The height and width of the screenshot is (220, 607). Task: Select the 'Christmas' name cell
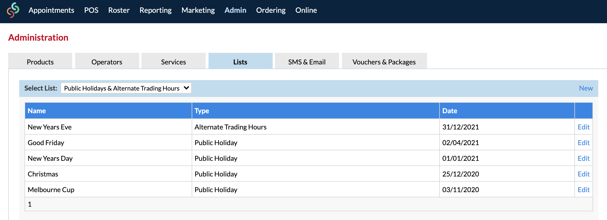click(108, 174)
